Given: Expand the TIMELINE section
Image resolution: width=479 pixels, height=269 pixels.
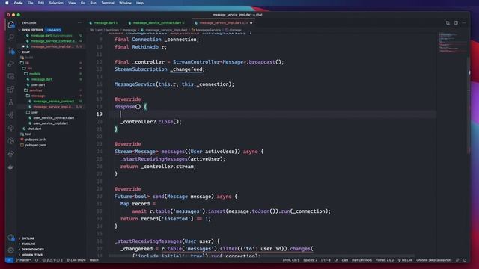Looking at the screenshot, I should 28,244.
